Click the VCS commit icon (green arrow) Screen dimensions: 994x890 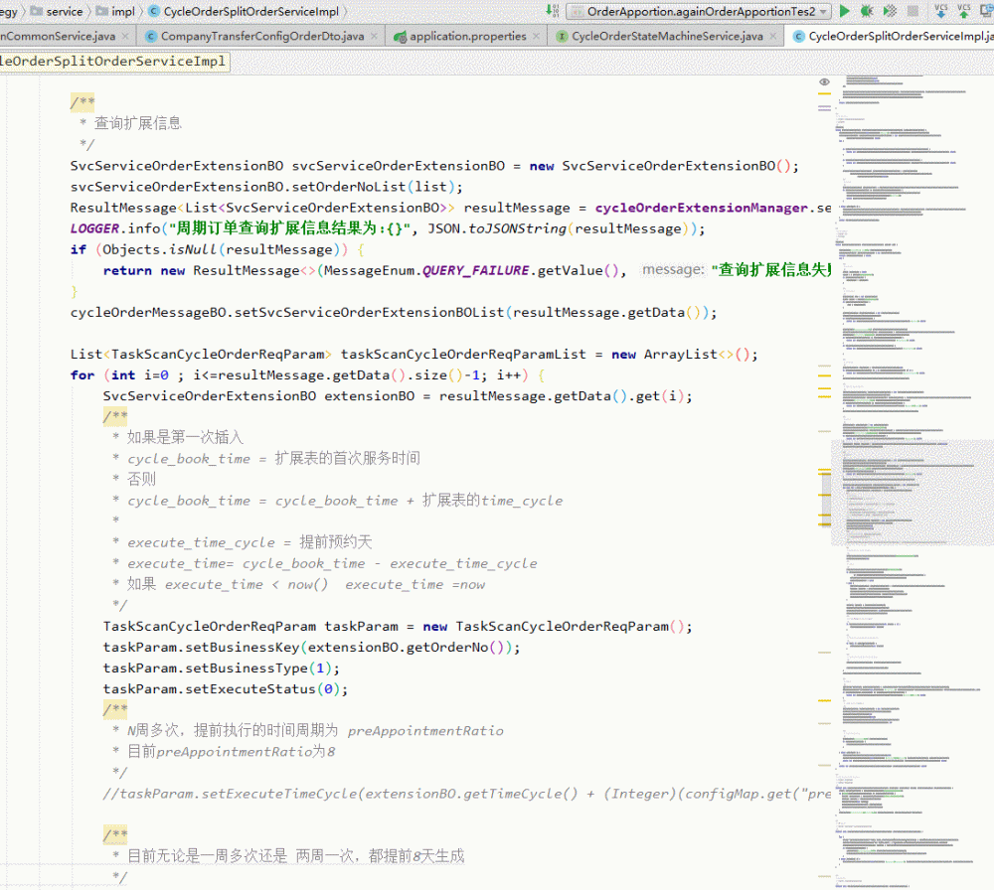coord(963,10)
